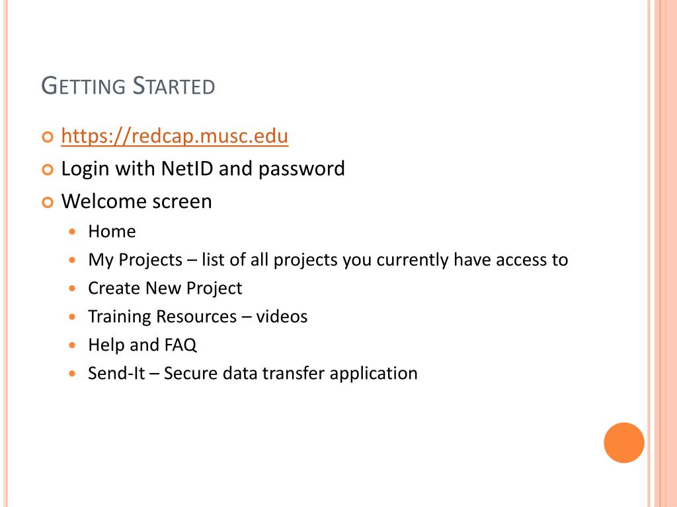The height and width of the screenshot is (507, 677).
Task: Click the dot bullet beside Help and FAQ
Action: click(72, 345)
